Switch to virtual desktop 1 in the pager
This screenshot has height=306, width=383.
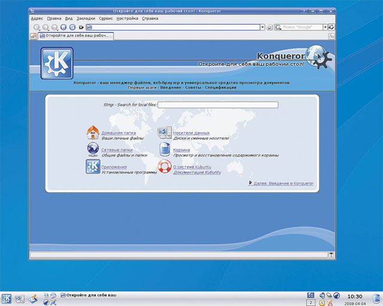click(311, 295)
